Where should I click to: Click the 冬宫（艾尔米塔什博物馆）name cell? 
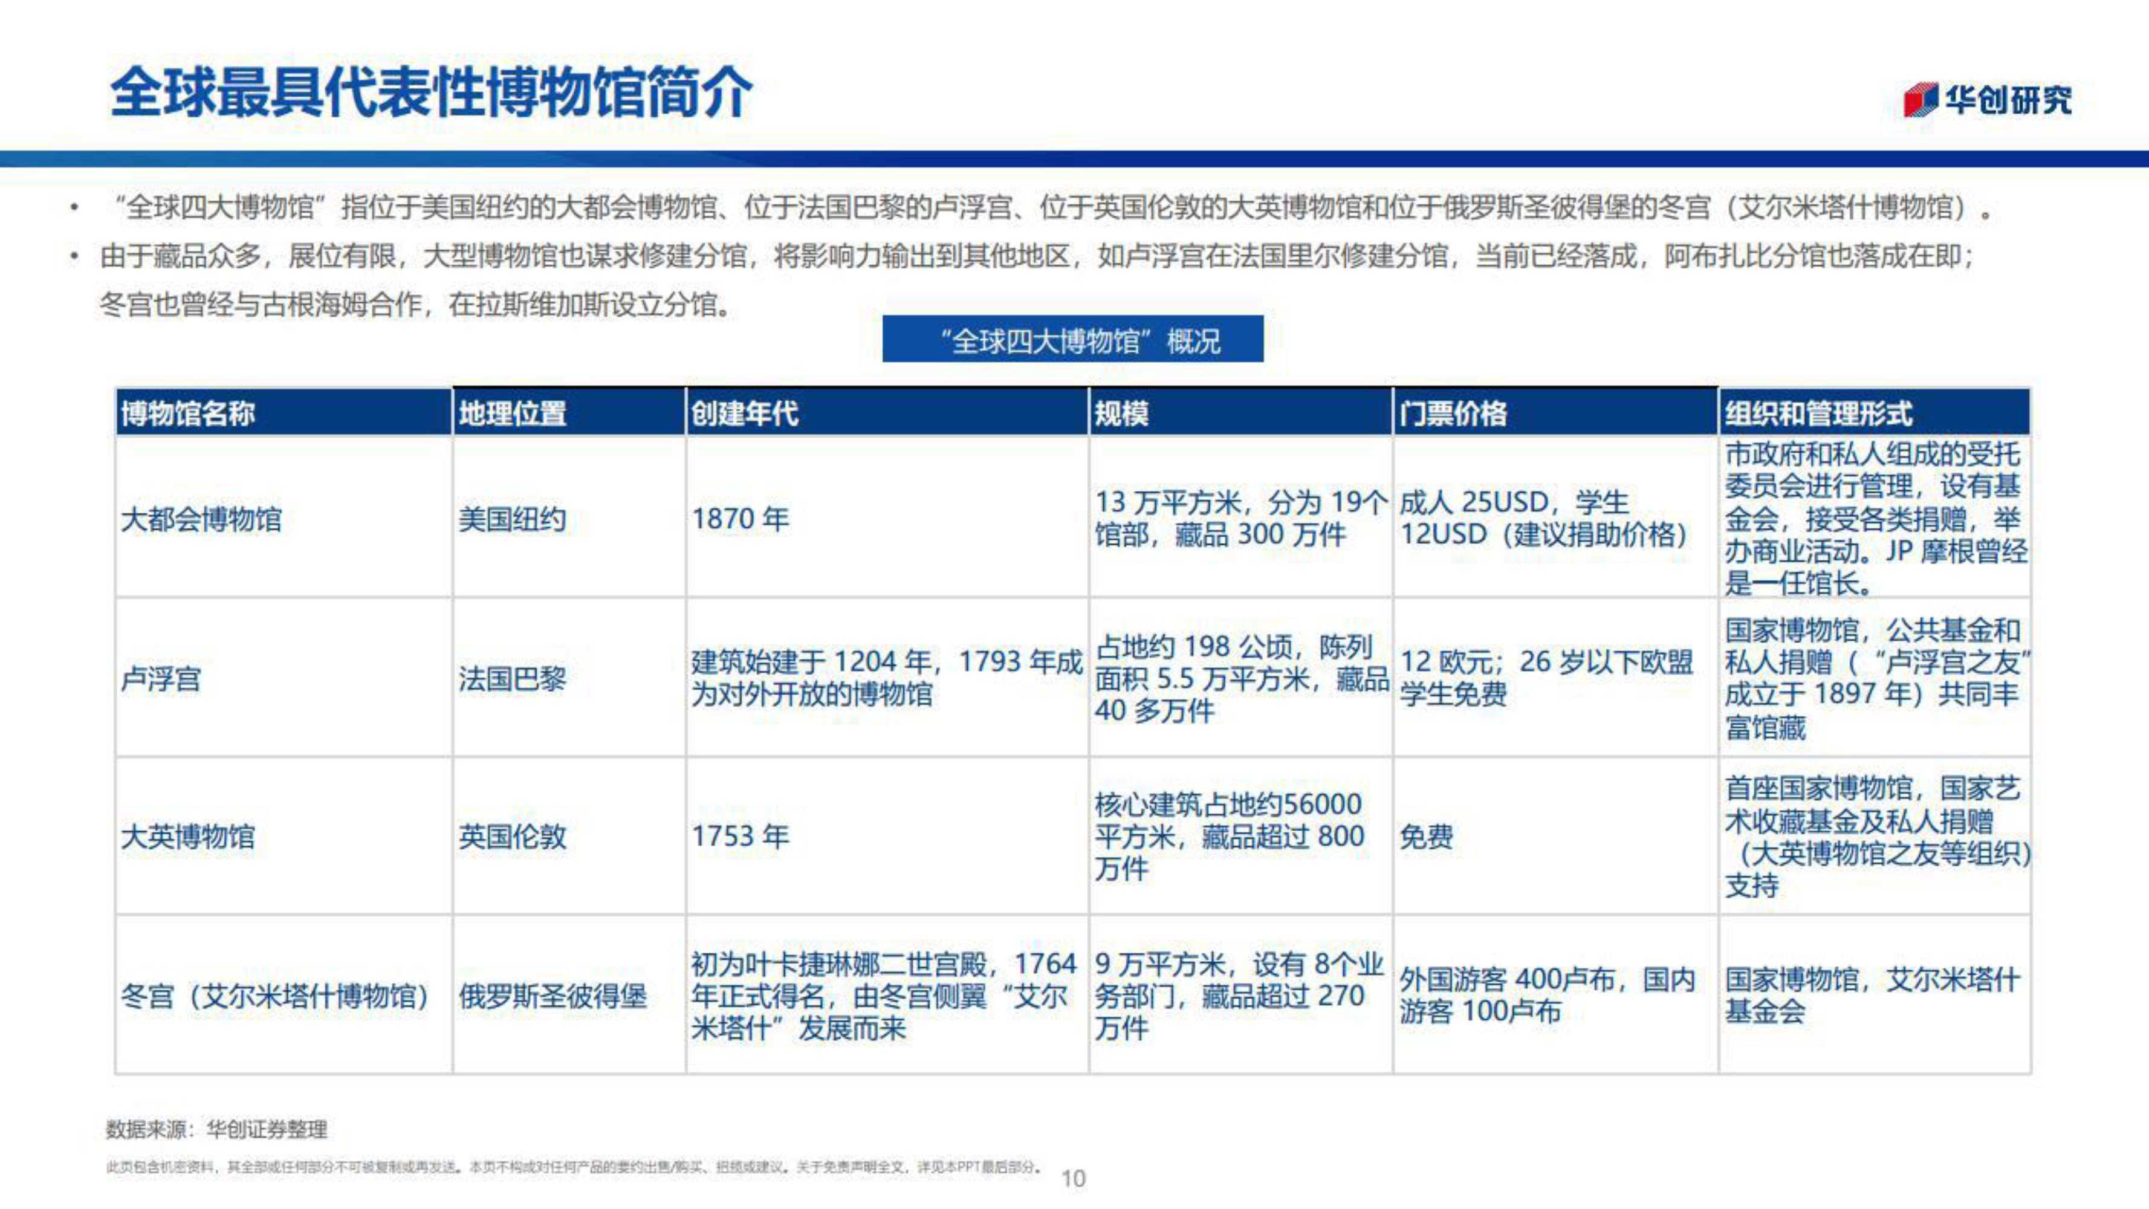284,994
